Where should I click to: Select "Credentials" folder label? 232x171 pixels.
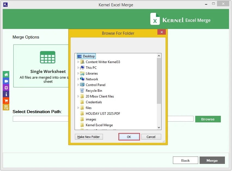[94, 102]
